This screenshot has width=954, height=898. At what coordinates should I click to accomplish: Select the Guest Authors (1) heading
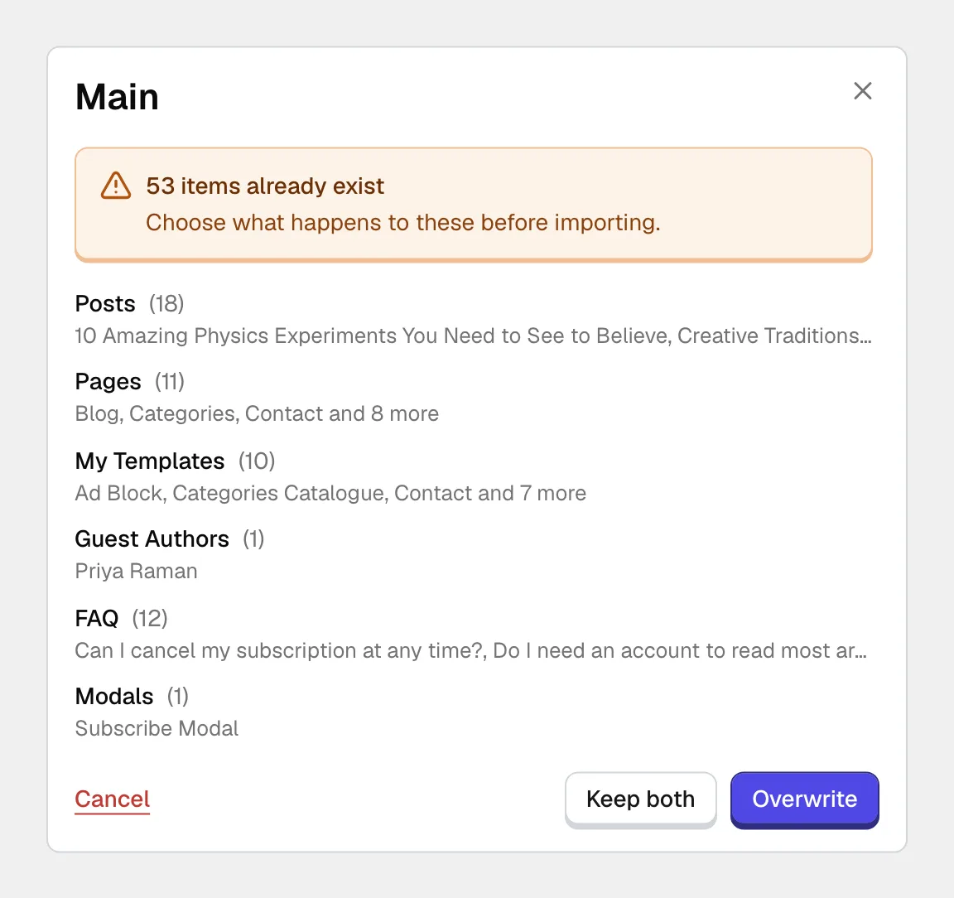[x=170, y=538]
